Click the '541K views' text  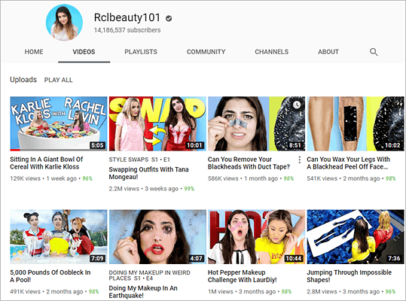pos(322,178)
